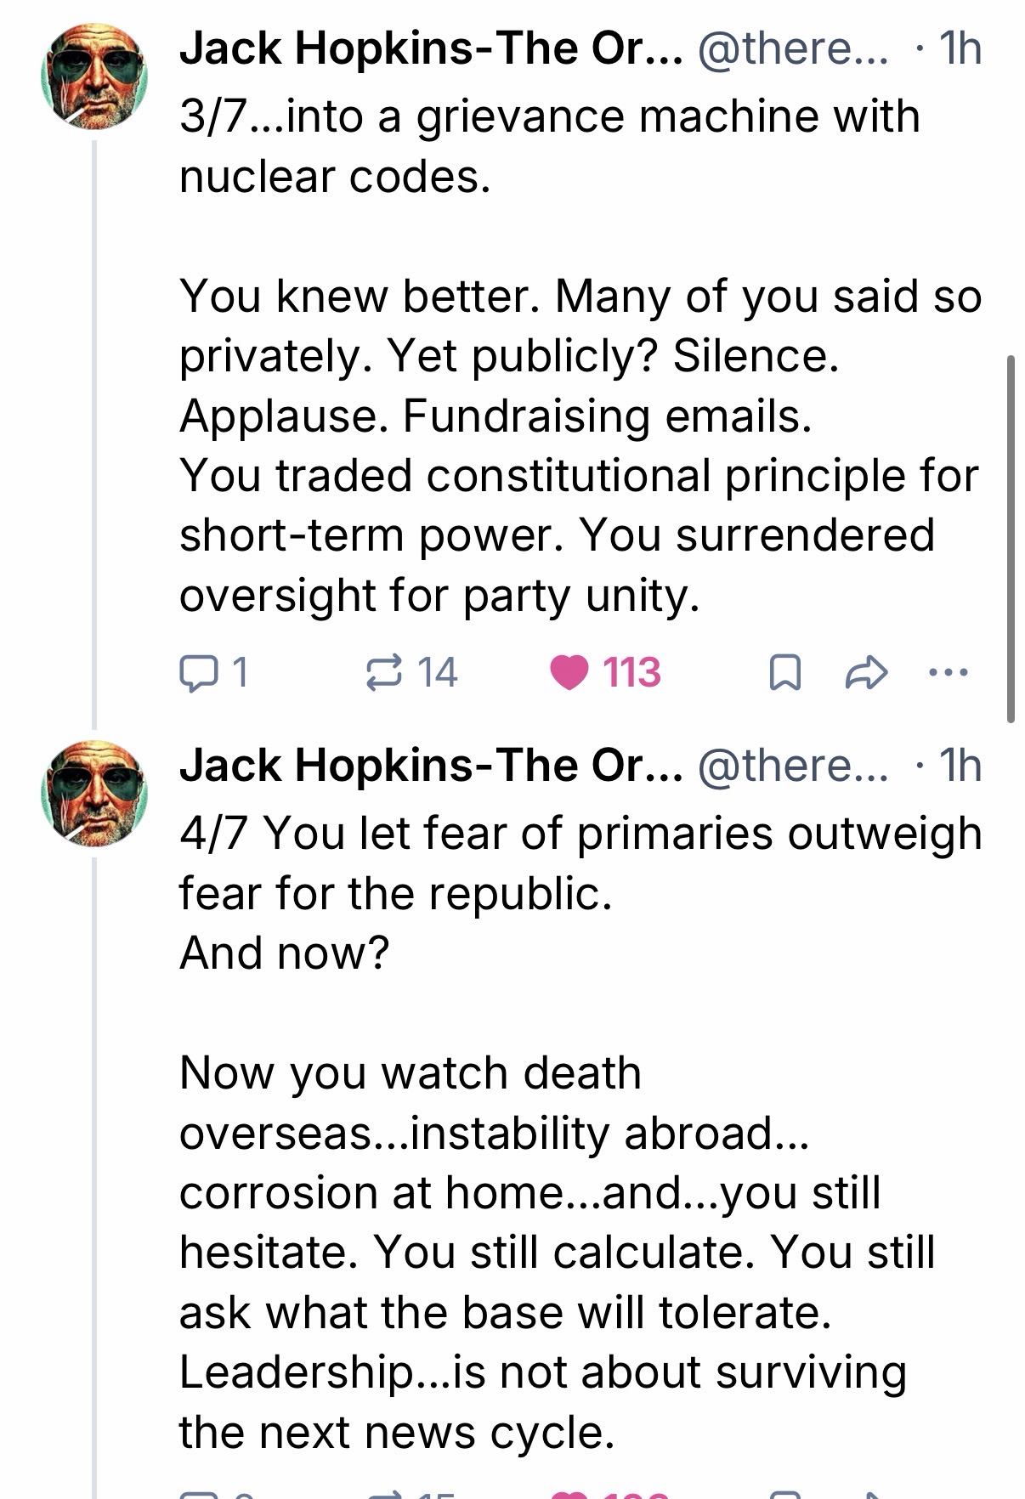
Task: Tap the @there... handle on 3/7 tweet
Action: pos(793,48)
